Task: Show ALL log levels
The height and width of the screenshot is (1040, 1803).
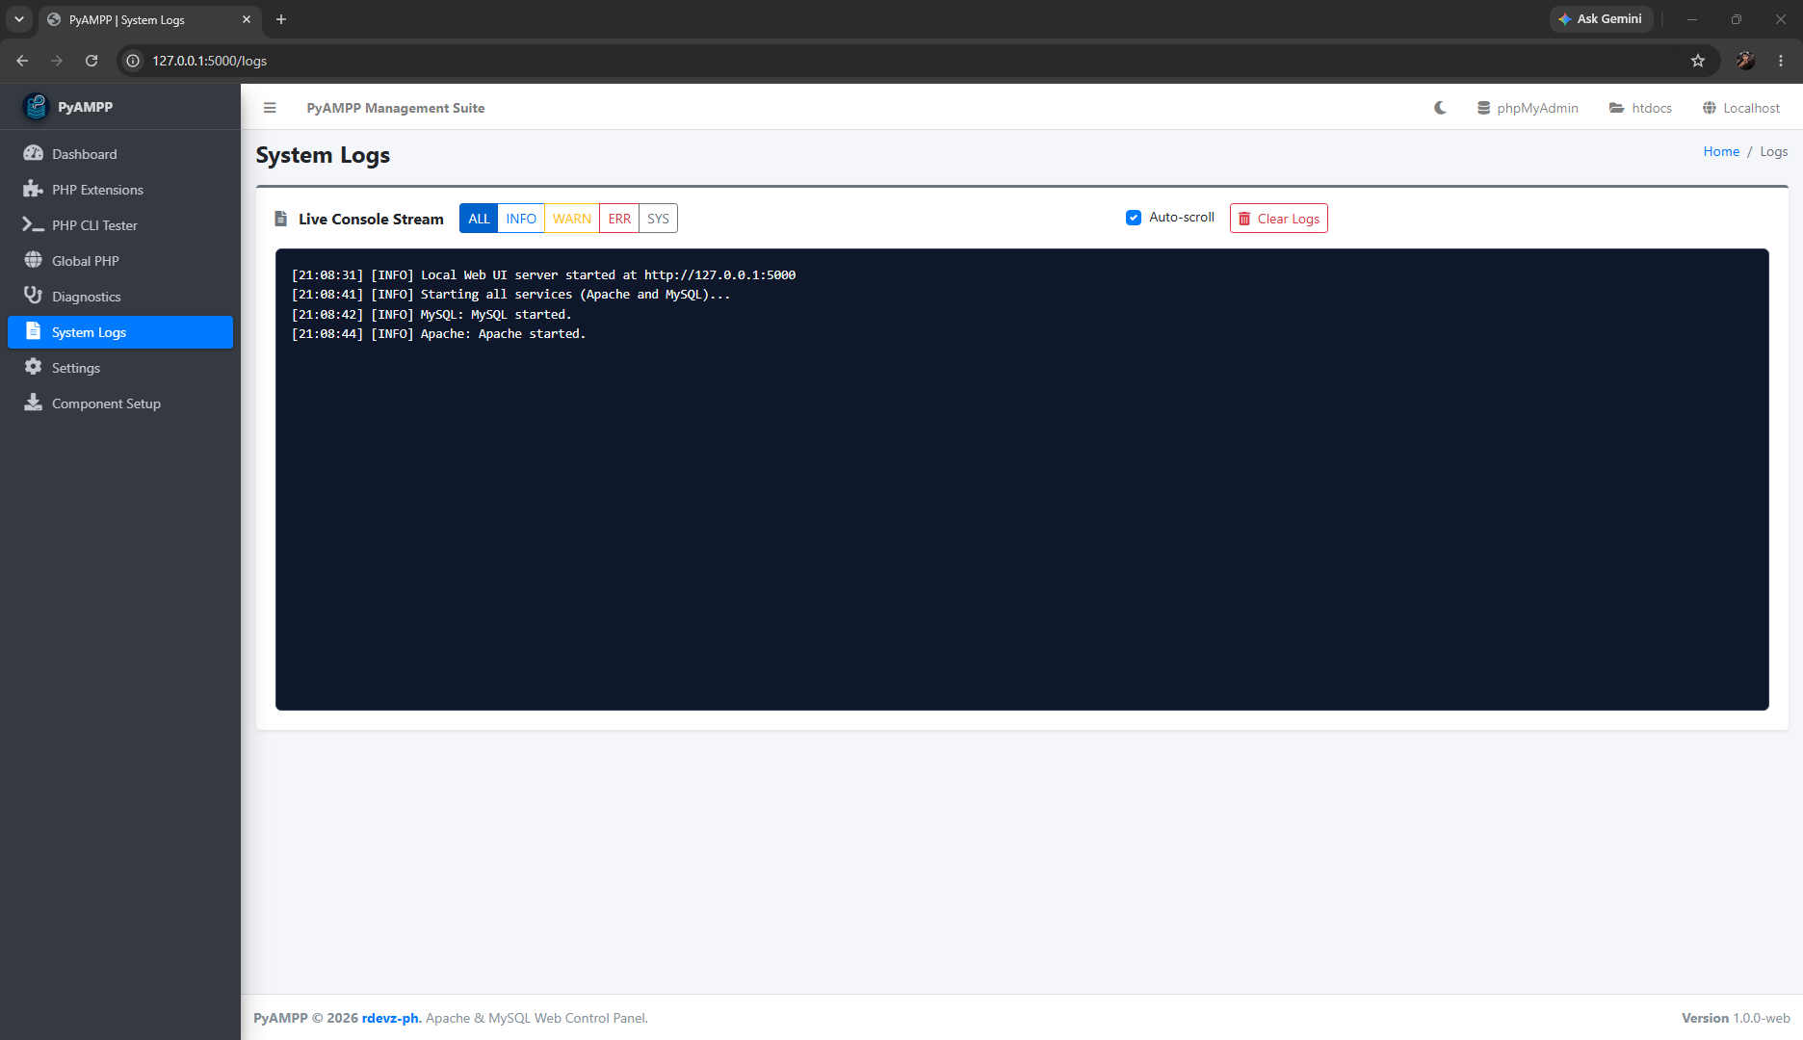Action: [x=479, y=219]
